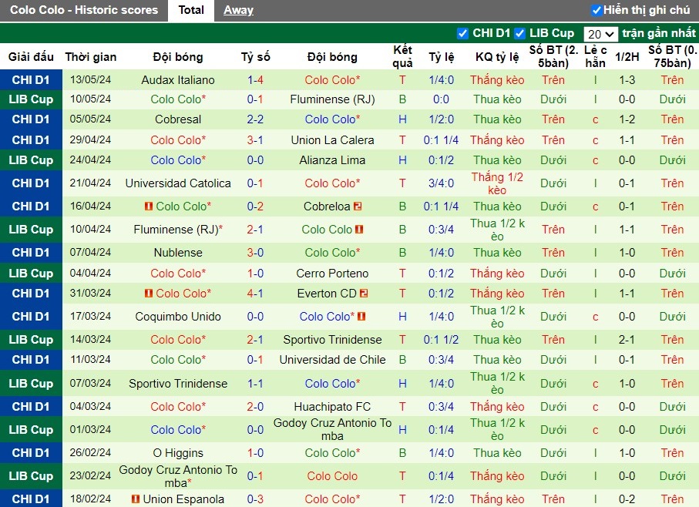Open Union La Calera team link
The width and height of the screenshot is (699, 507).
[333, 140]
